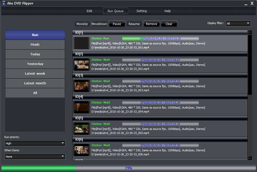Click the scrollbar down arrow
The height and width of the screenshot is (172, 257).
coord(250,158)
